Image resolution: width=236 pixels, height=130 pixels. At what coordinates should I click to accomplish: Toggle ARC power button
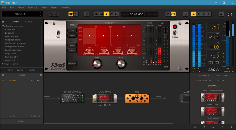(217, 70)
